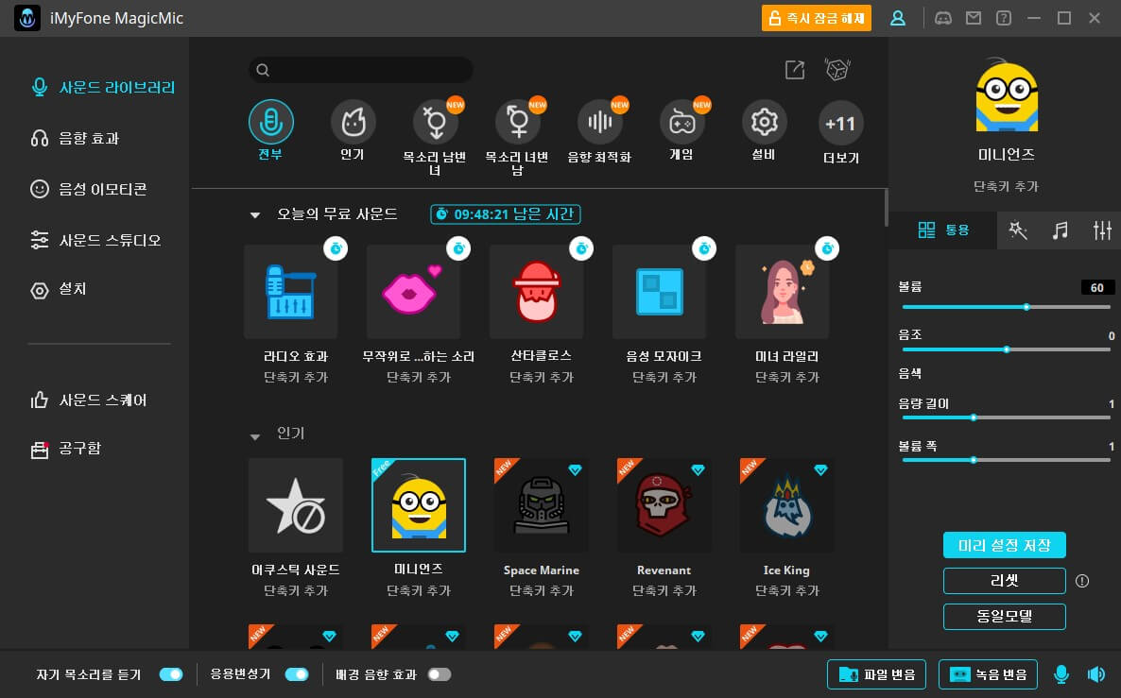Click the 녹음 변음 button
Image resolution: width=1121 pixels, height=698 pixels.
988,674
